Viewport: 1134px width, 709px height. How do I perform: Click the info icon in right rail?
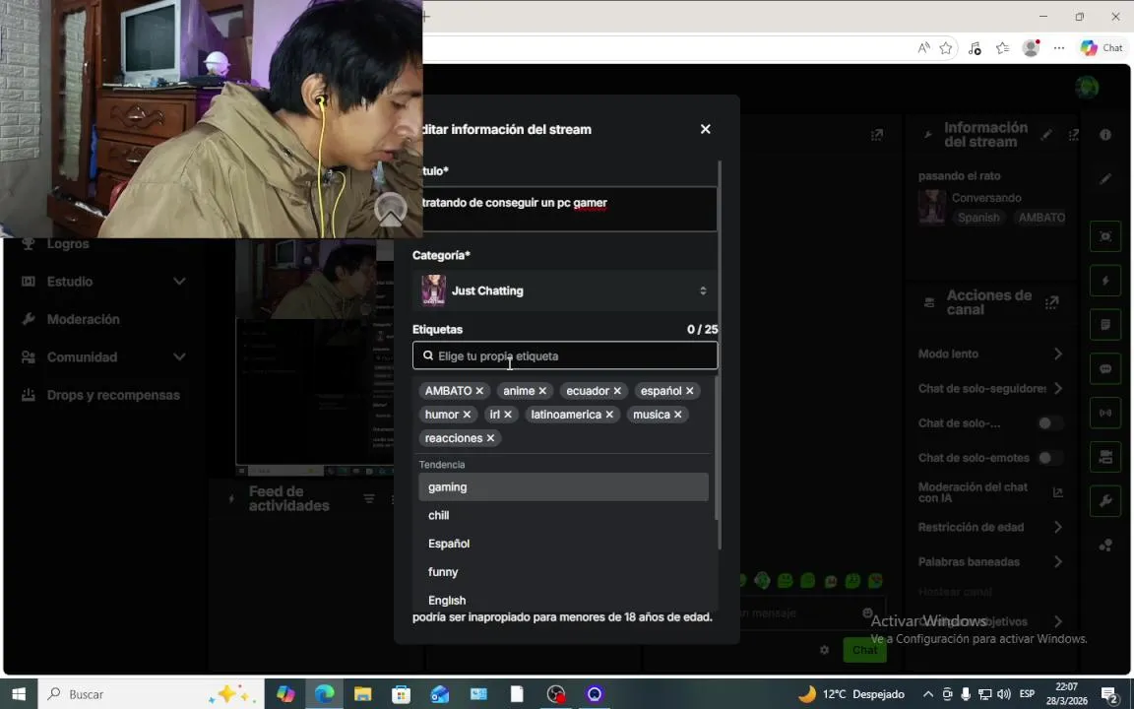[1105, 135]
